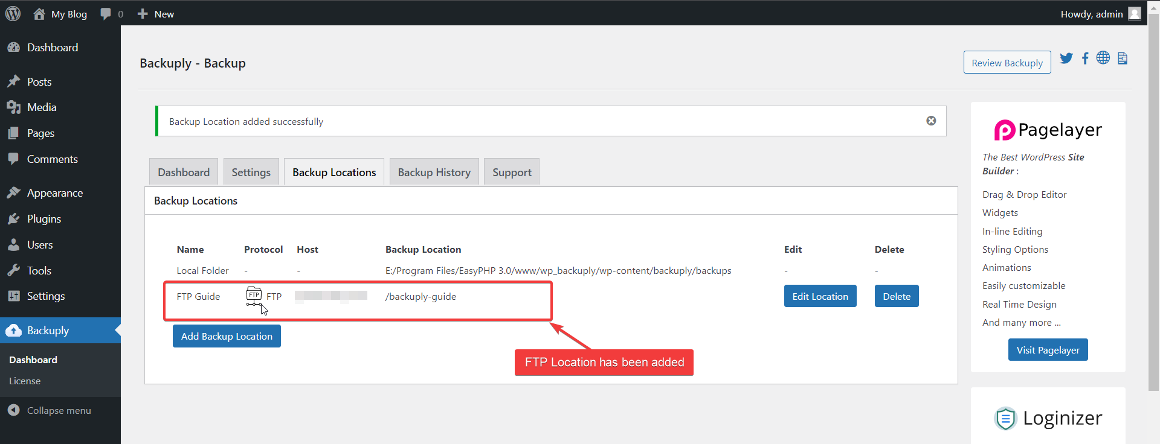
Task: Switch to the Settings tab
Action: [x=251, y=172]
